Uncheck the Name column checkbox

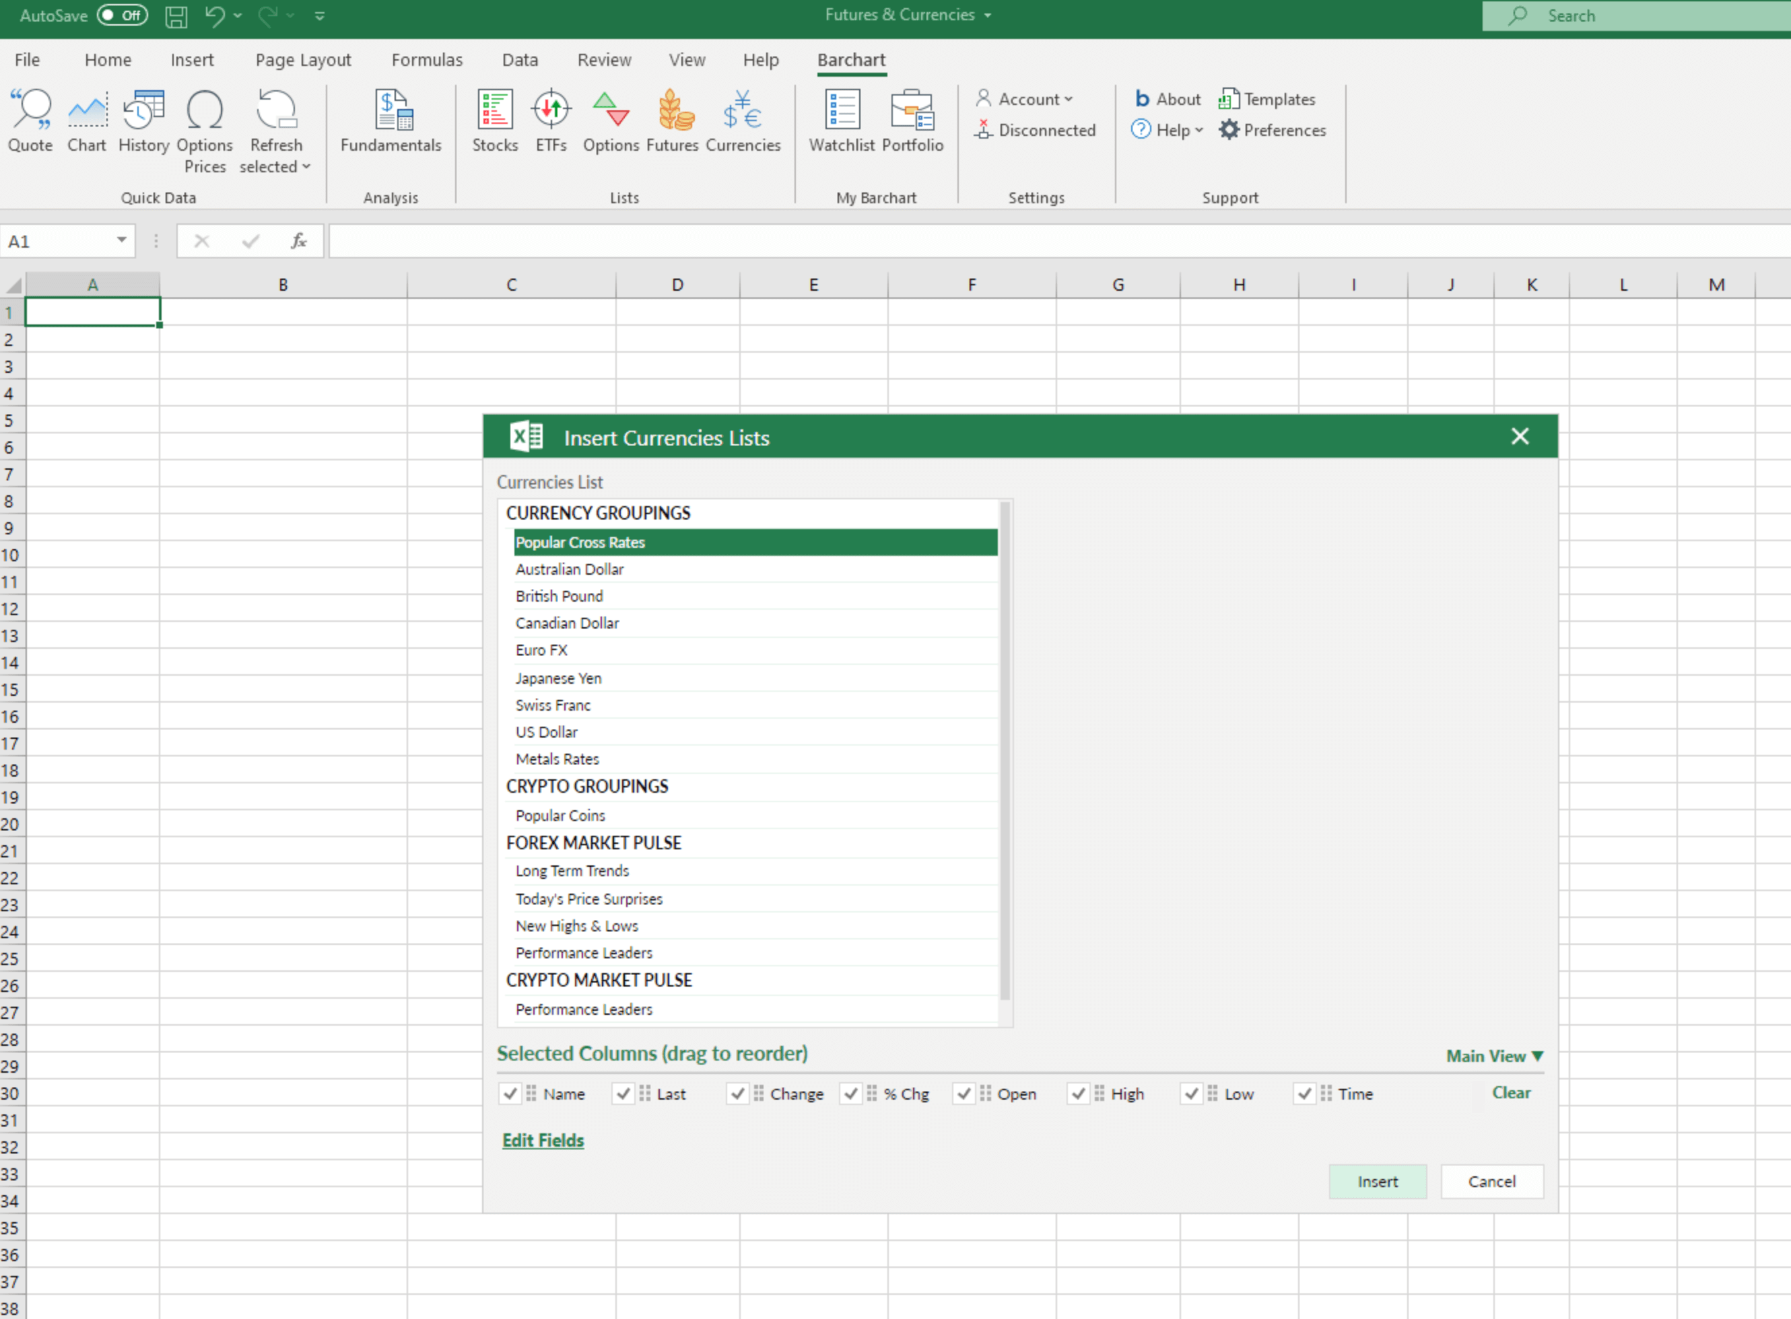[510, 1093]
